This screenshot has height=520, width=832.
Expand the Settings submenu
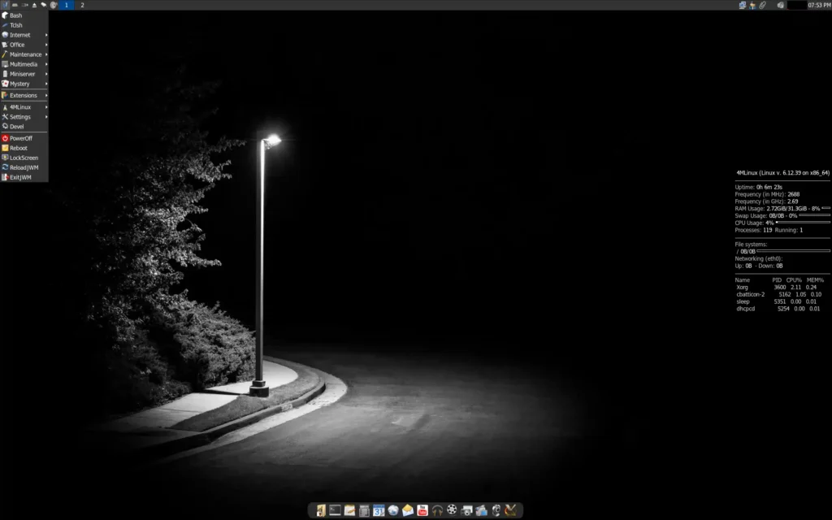[x=19, y=116]
